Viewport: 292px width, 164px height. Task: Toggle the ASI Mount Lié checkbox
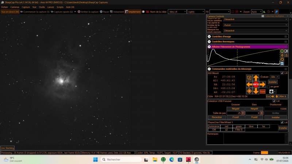pos(282,73)
